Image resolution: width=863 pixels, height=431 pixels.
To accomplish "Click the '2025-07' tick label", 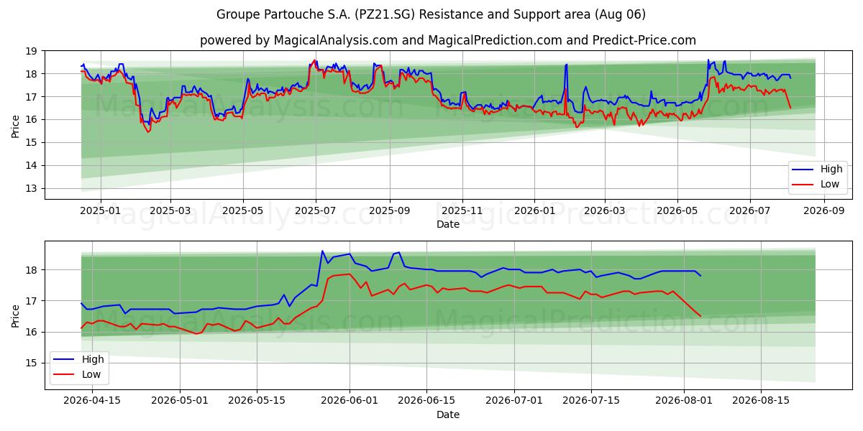I will pos(316,211).
